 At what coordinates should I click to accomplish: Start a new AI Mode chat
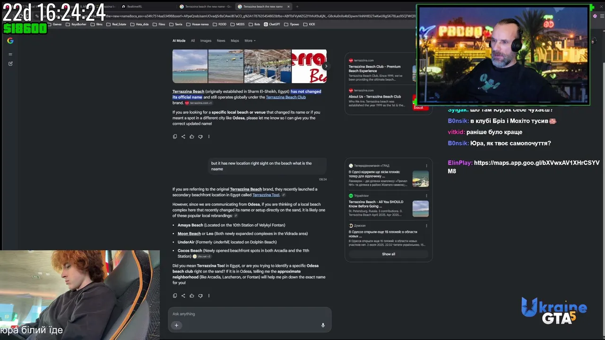point(10,63)
